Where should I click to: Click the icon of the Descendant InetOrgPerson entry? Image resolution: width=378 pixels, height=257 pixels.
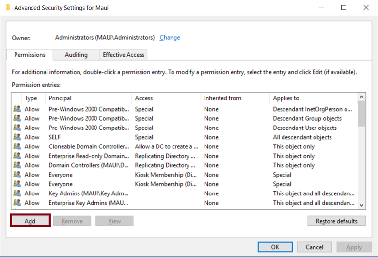(17, 109)
